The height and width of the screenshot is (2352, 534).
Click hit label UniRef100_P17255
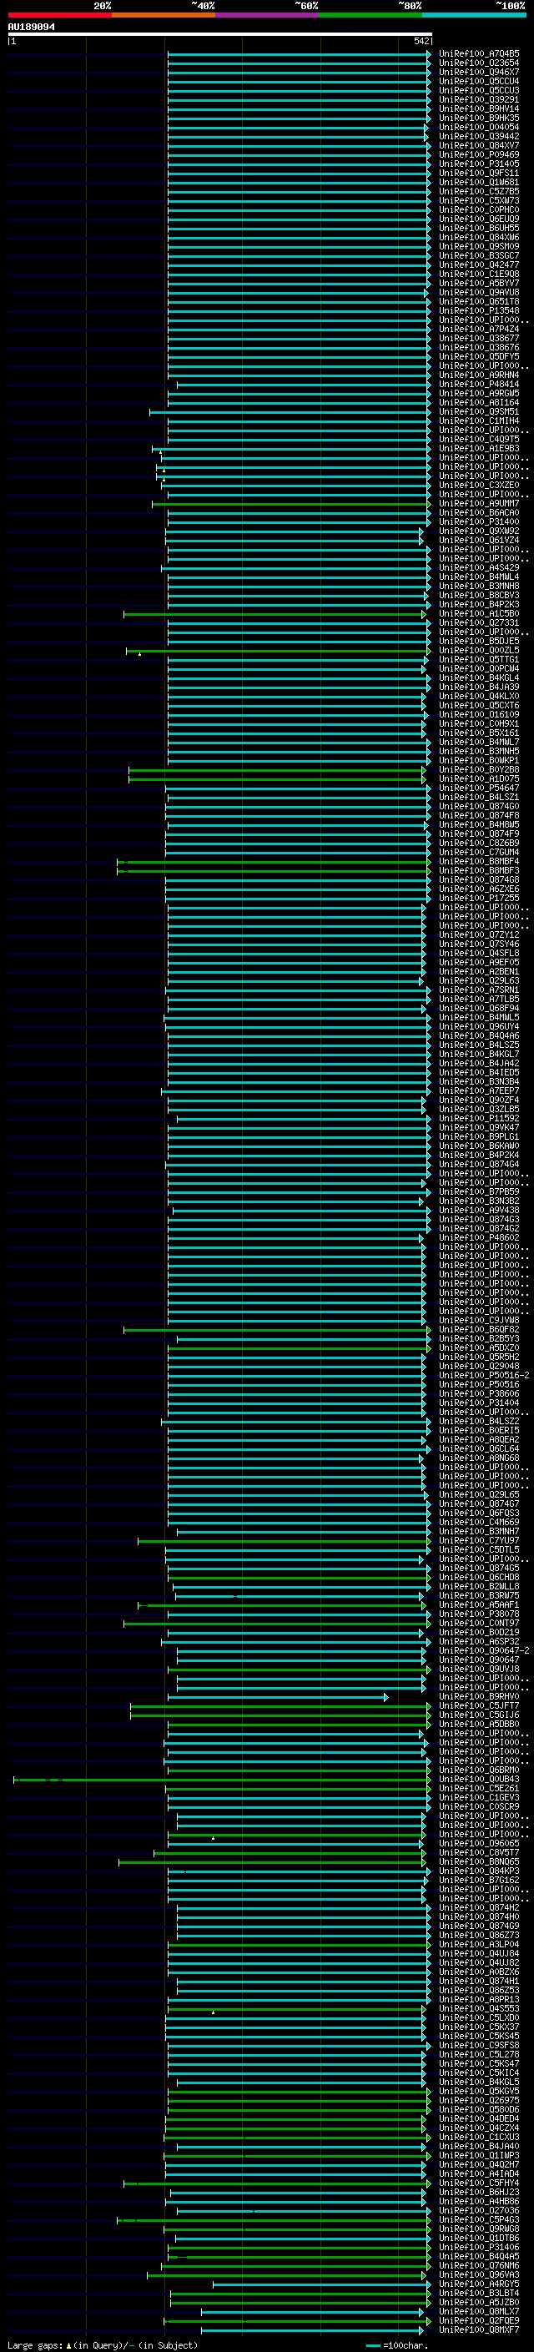479,899
